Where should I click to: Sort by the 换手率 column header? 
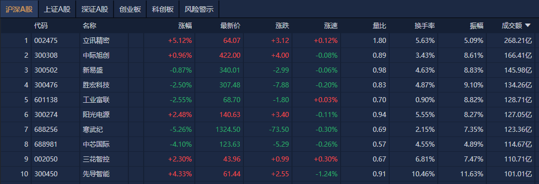[x=424, y=26]
